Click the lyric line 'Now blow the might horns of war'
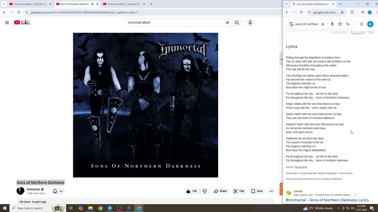 [x=306, y=87]
